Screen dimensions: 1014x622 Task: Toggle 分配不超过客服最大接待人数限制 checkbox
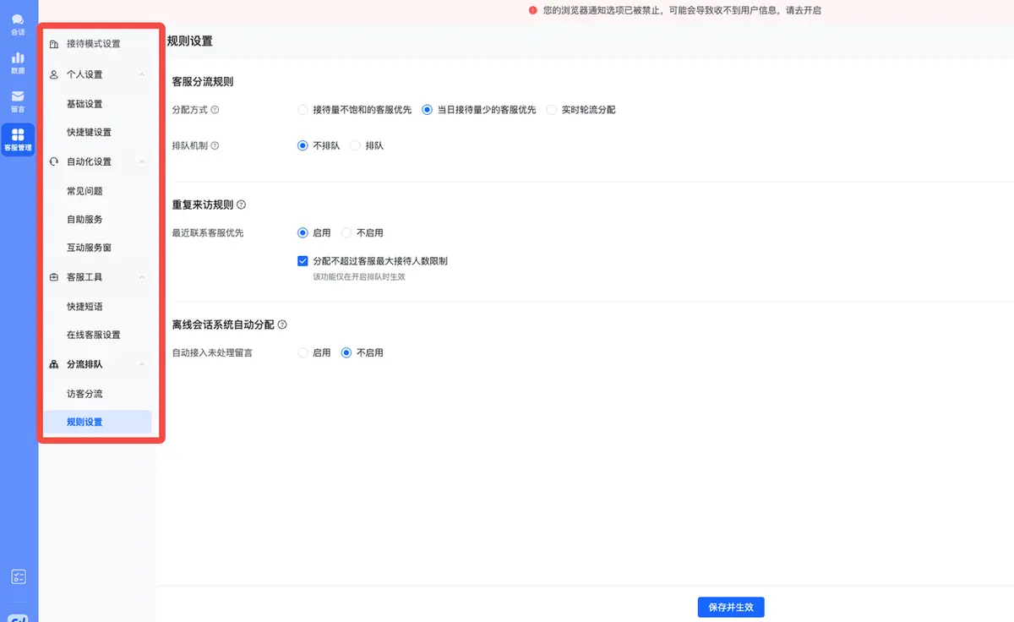click(x=303, y=261)
